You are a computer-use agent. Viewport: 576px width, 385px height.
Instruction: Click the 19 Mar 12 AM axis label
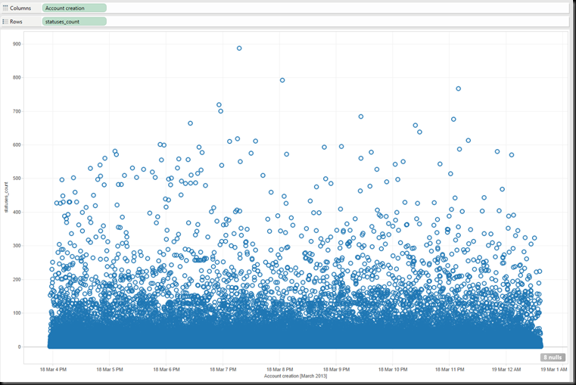click(506, 370)
